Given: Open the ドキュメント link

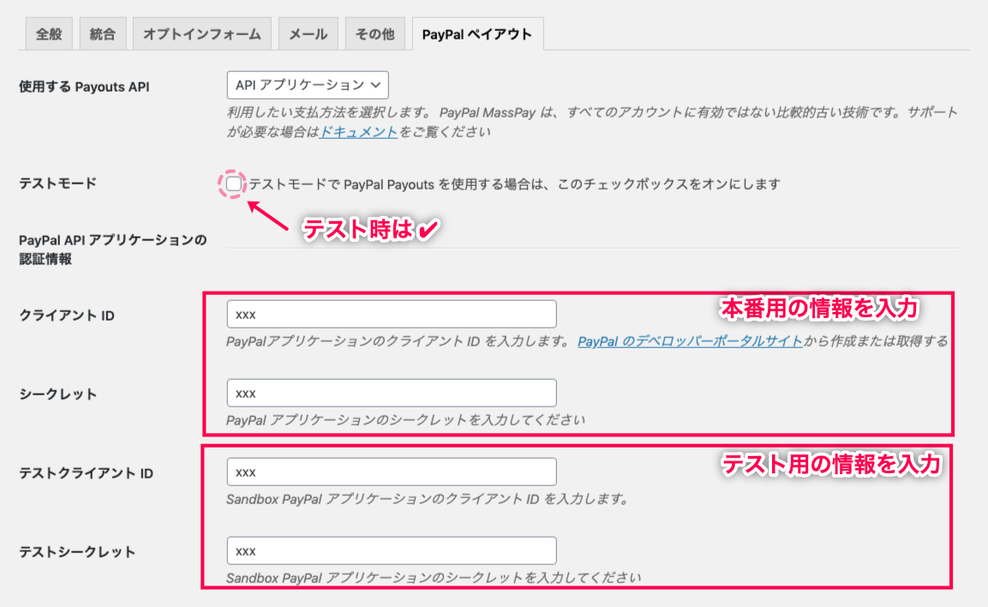Looking at the screenshot, I should point(358,132).
